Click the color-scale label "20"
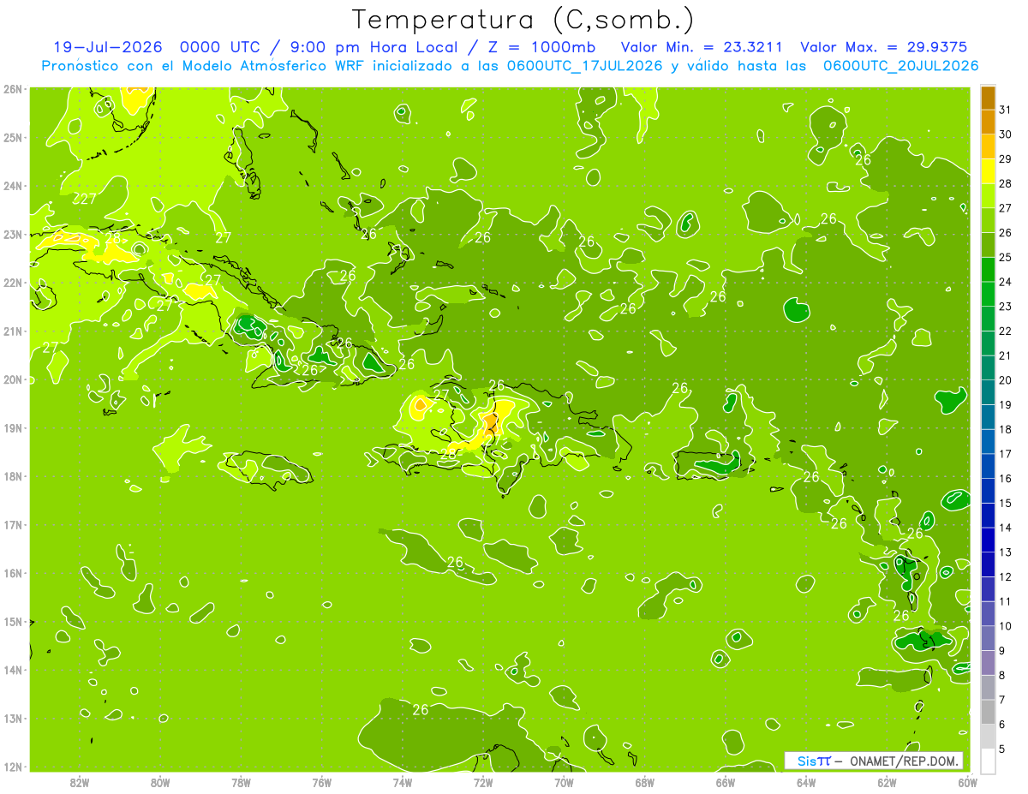Viewport: 1028px width, 794px height. coord(1005,380)
